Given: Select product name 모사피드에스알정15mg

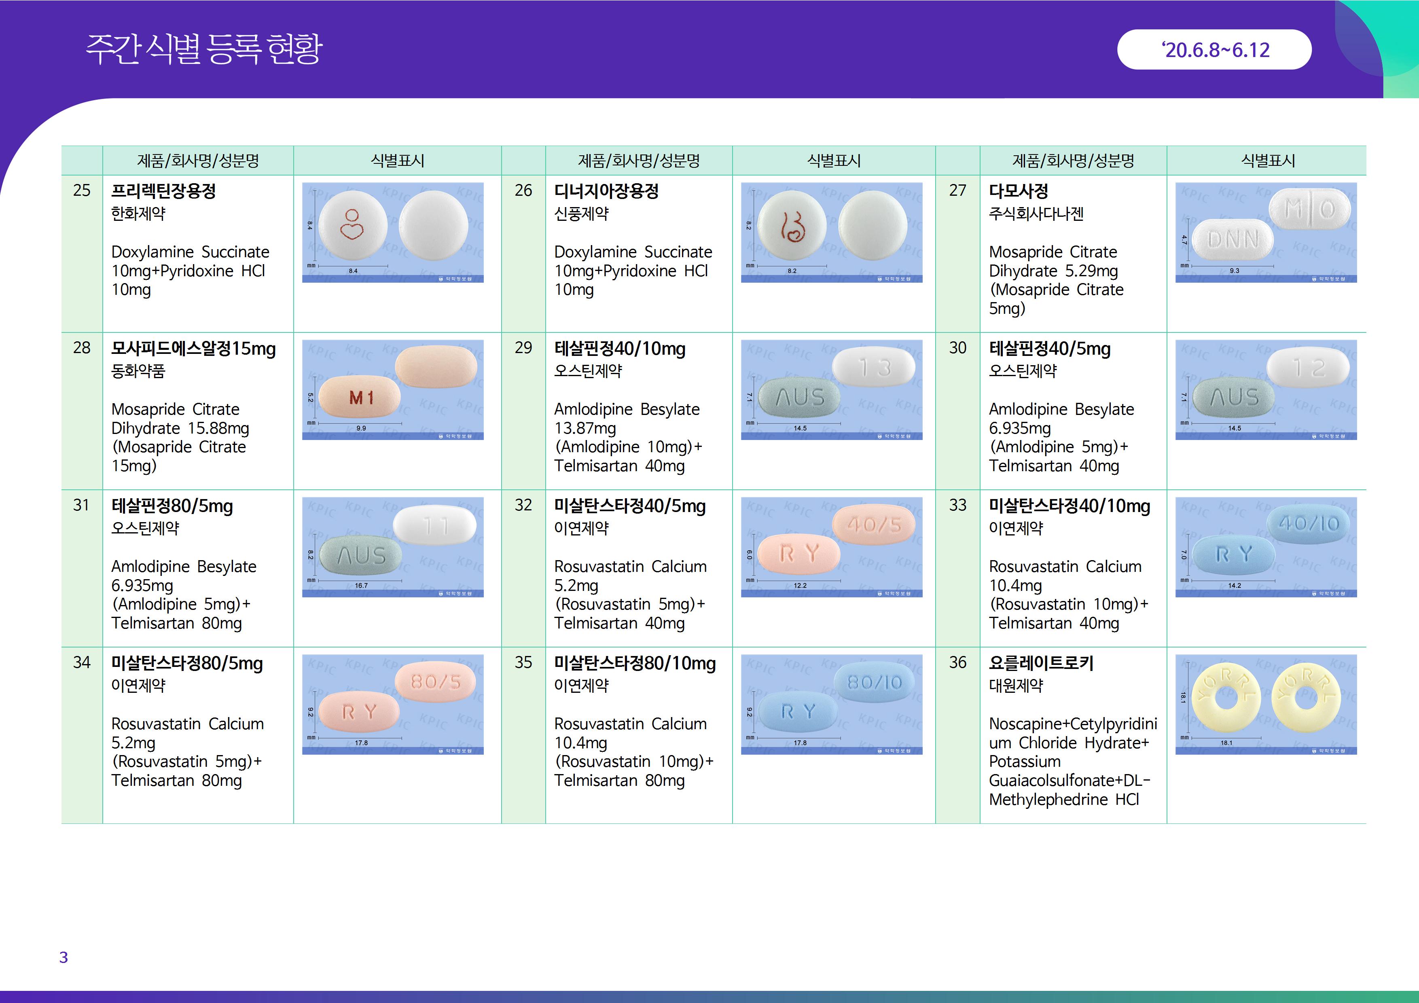Looking at the screenshot, I should coord(193,349).
